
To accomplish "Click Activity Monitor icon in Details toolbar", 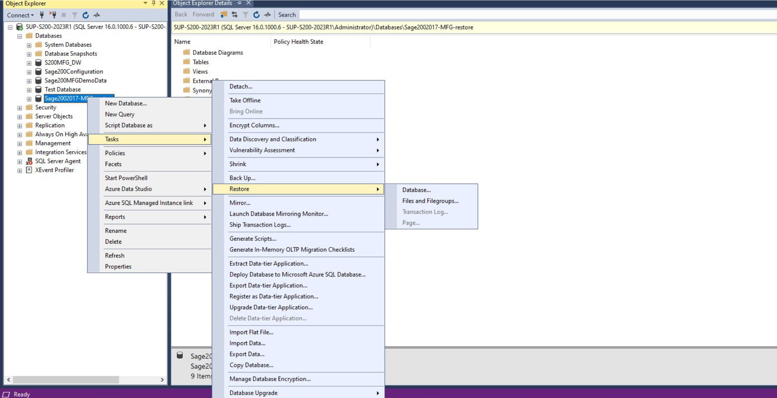I will coord(267,15).
